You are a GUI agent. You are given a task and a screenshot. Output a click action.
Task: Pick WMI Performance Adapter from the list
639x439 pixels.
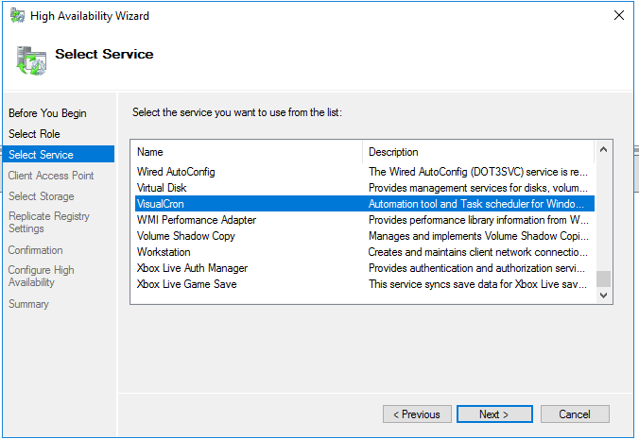[196, 220]
